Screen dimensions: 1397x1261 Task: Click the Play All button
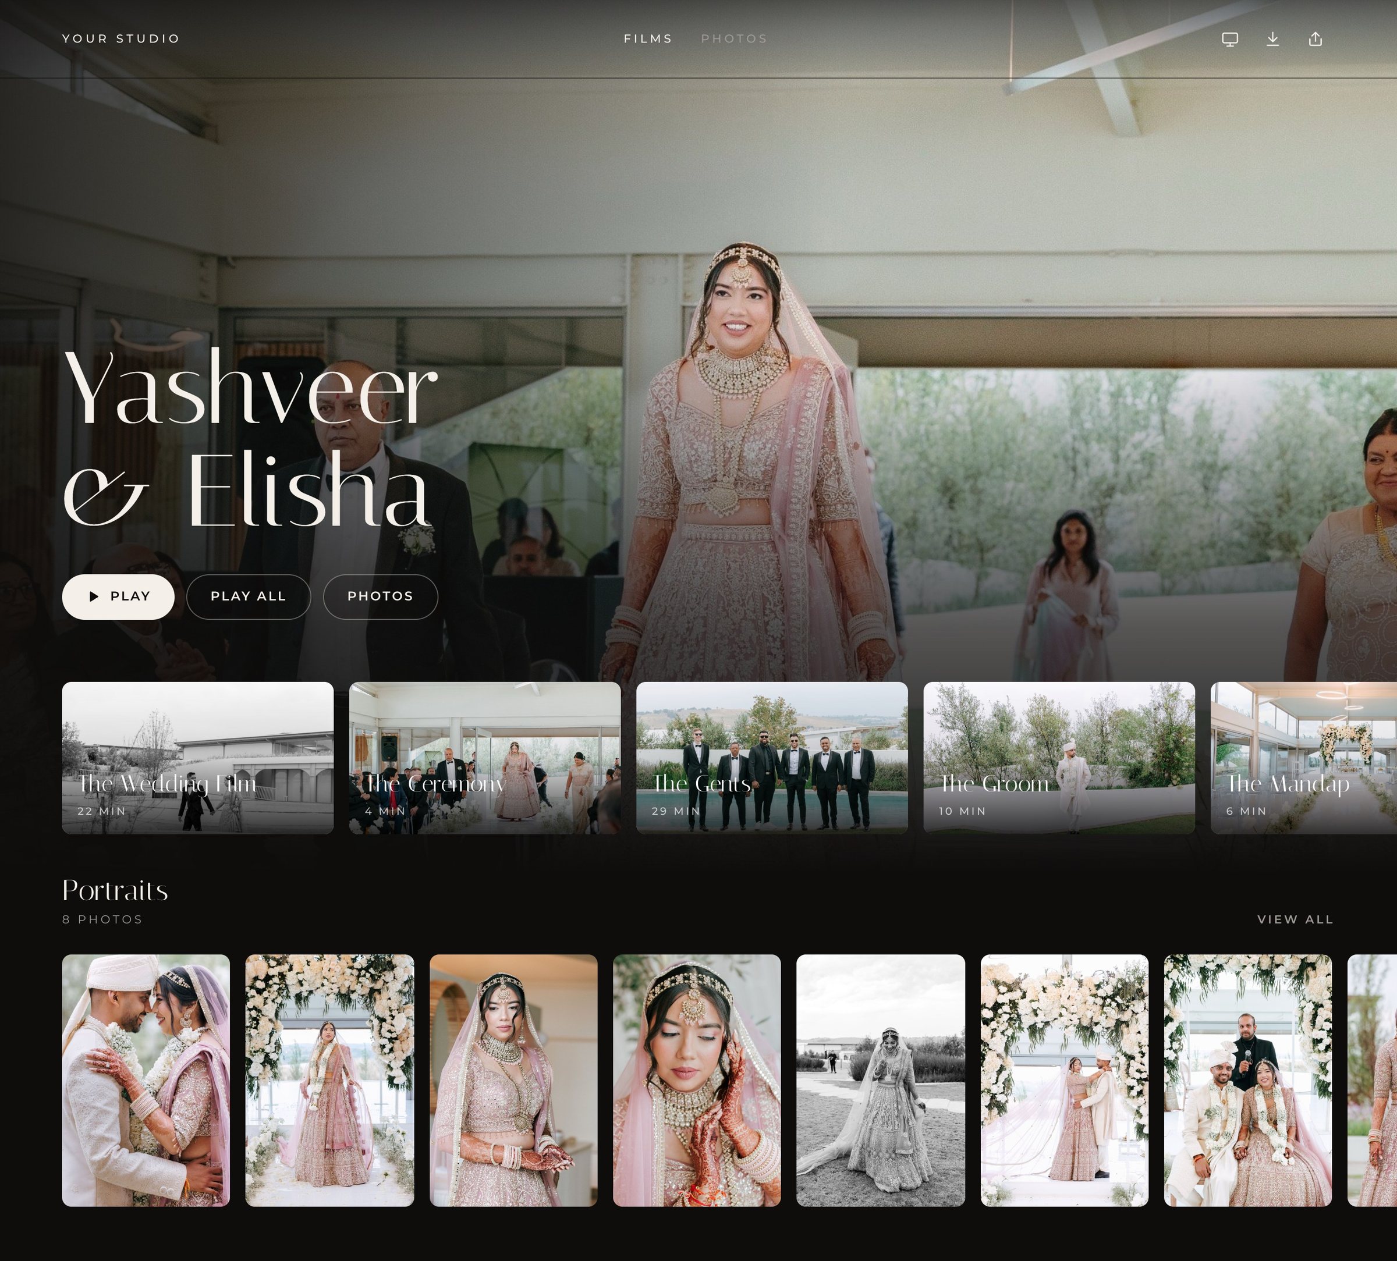[x=248, y=596]
